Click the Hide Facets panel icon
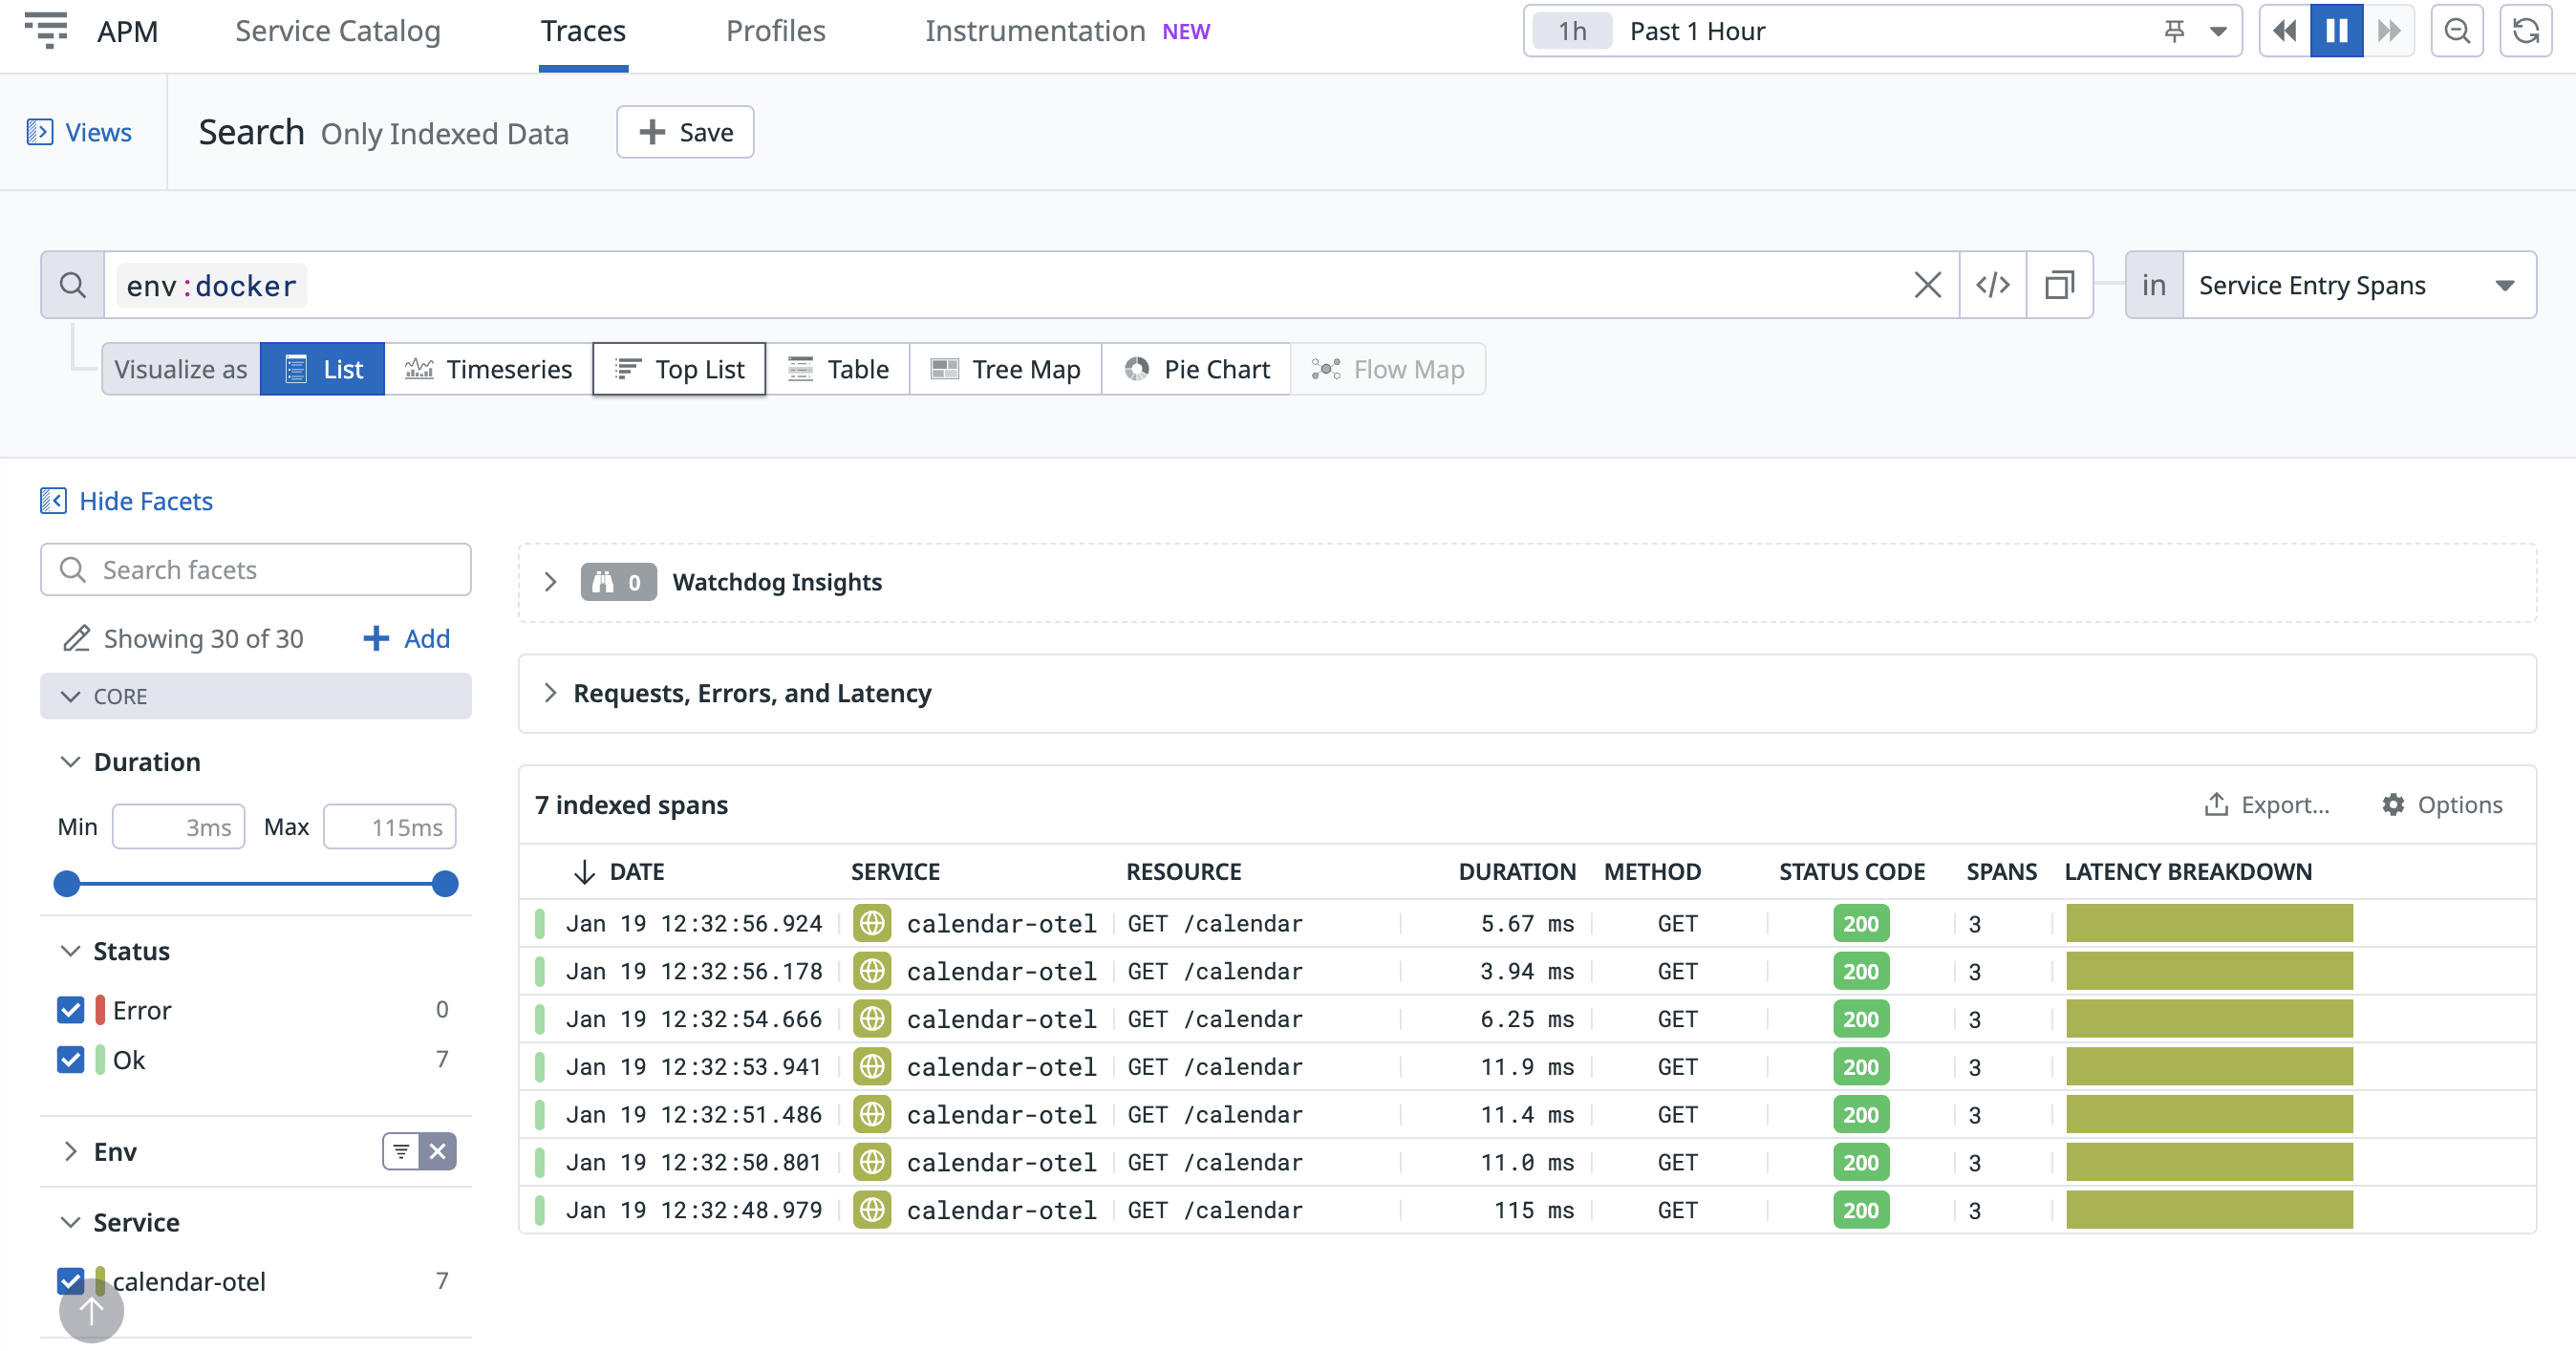The height and width of the screenshot is (1351, 2576). pyautogui.click(x=53, y=500)
